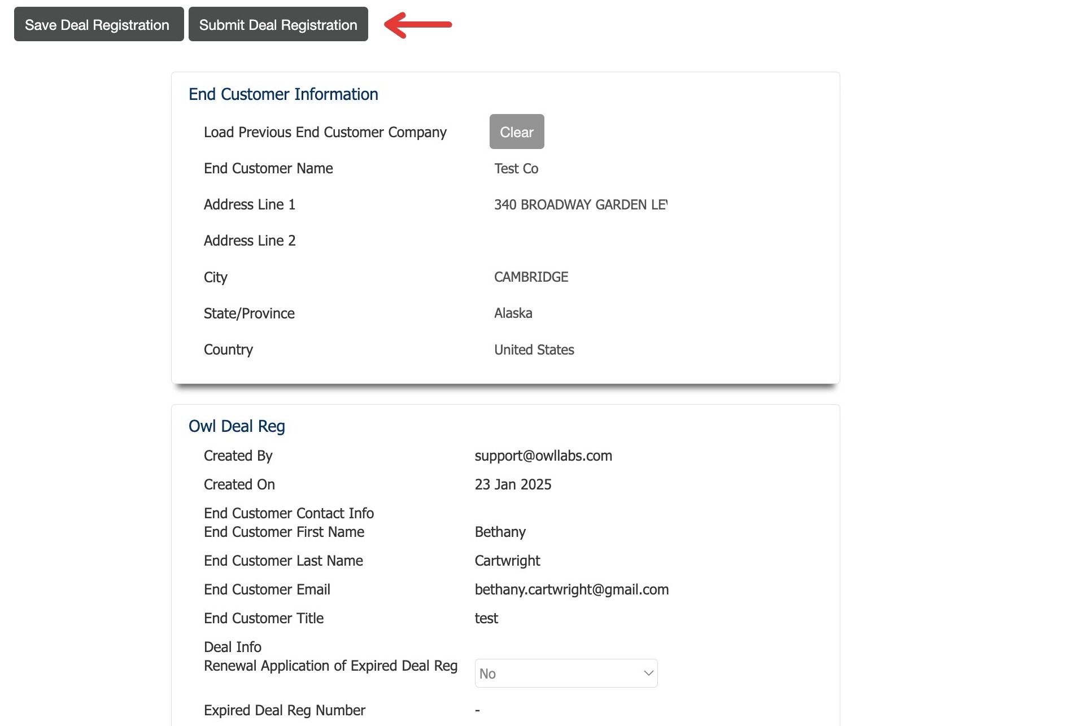The height and width of the screenshot is (726, 1082).
Task: Click the 'End Customer Contact Info' subheading
Action: (x=289, y=513)
